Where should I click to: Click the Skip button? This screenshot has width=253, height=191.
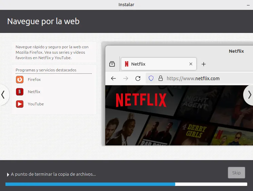tap(236, 173)
